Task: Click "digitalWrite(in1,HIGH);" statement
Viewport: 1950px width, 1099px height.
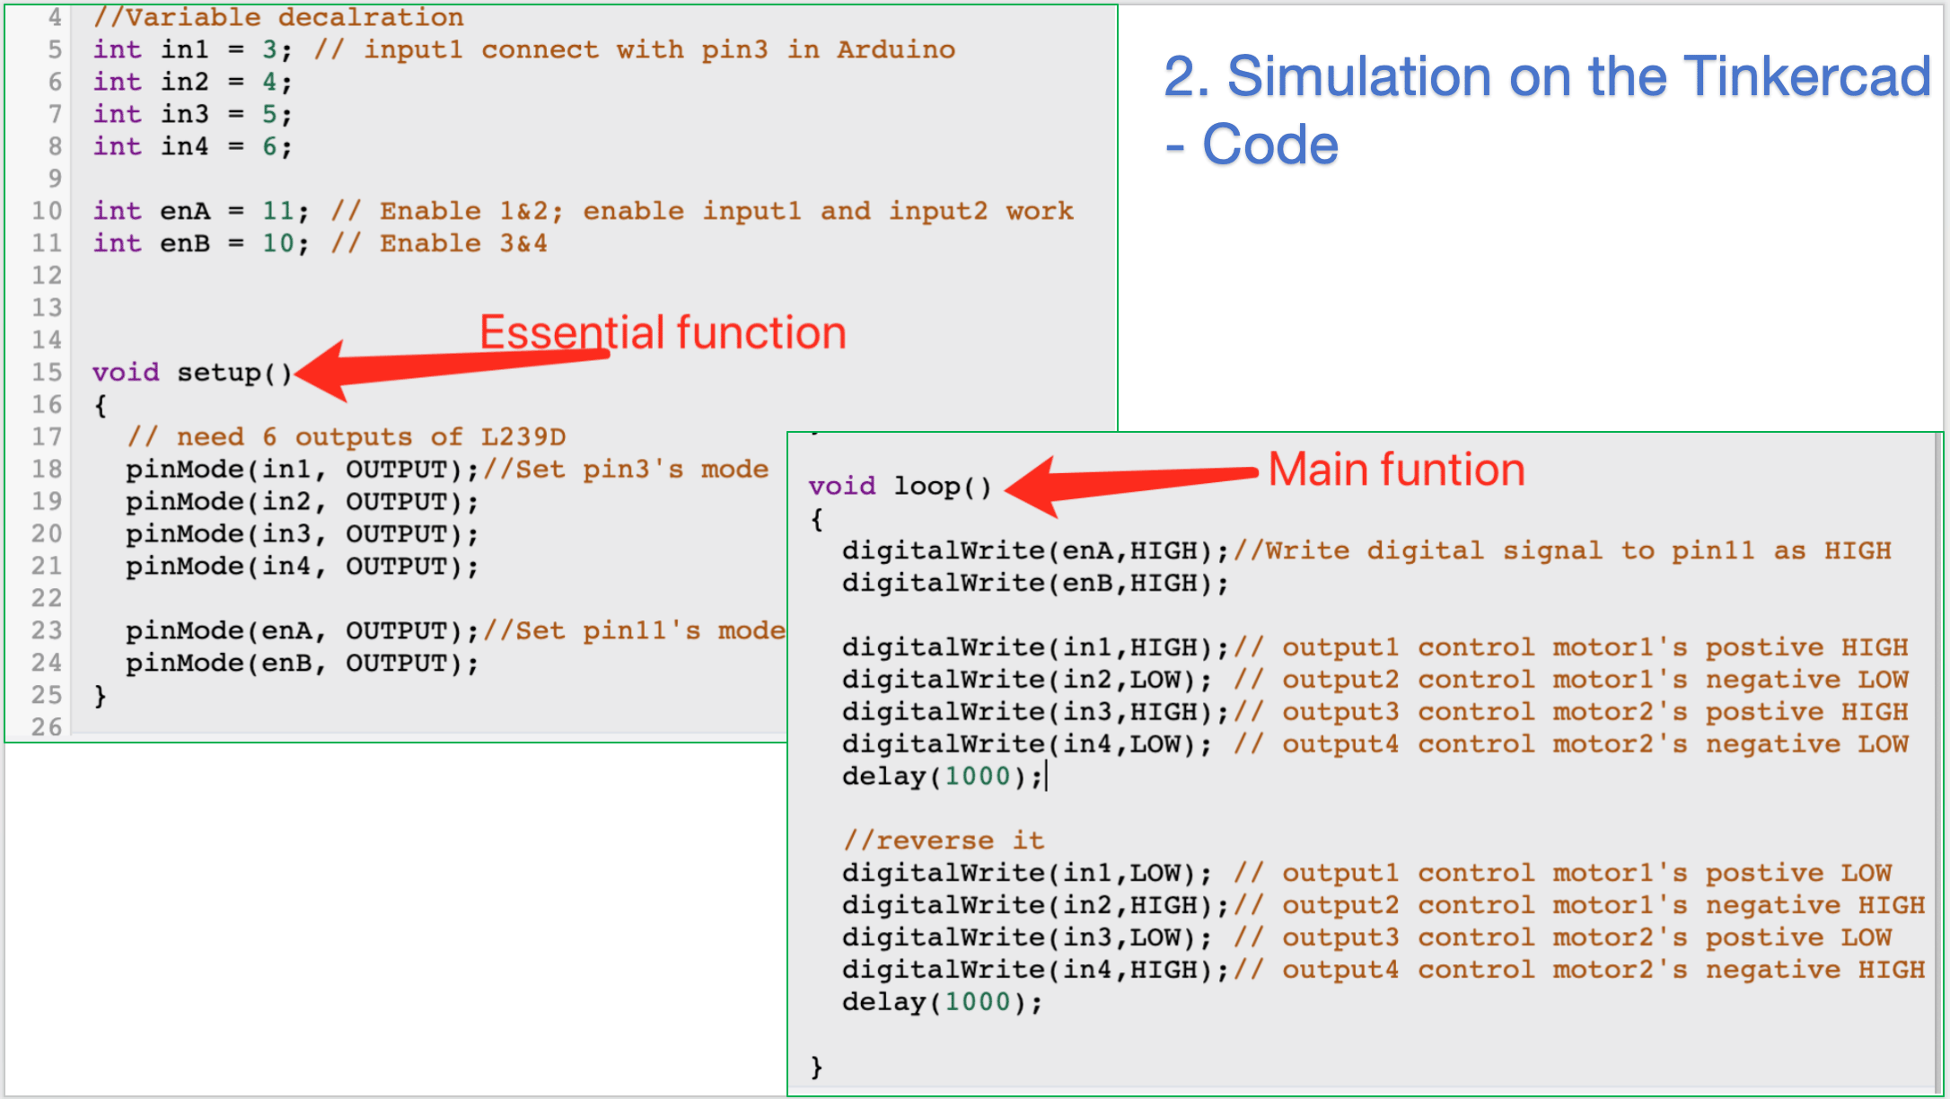Action: tap(1035, 648)
